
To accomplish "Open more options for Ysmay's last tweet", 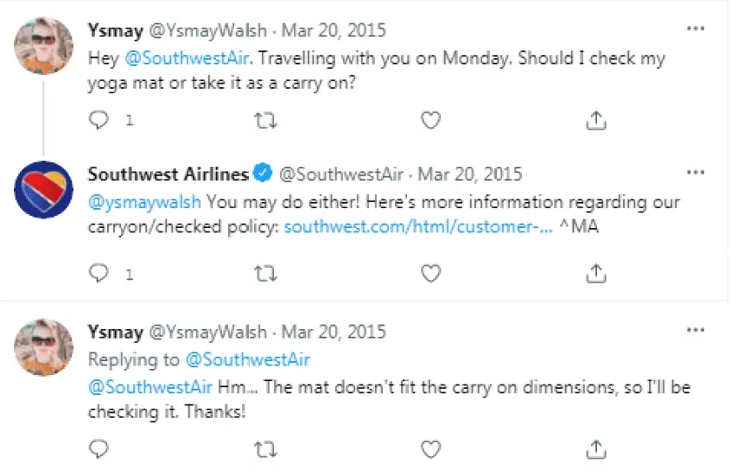I will [696, 330].
